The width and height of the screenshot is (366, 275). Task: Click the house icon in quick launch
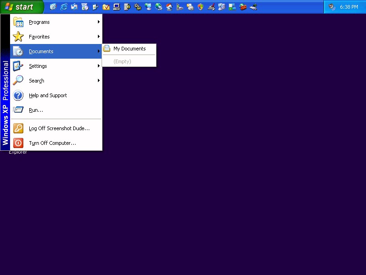click(169, 7)
